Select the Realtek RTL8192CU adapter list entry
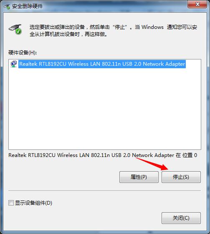The width and height of the screenshot is (210, 234). [x=102, y=64]
